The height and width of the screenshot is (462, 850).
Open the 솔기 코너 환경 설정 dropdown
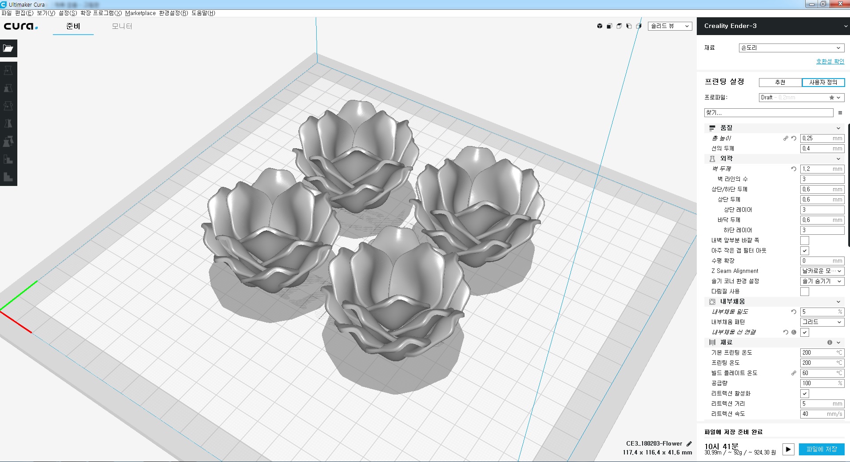pyautogui.click(x=822, y=281)
